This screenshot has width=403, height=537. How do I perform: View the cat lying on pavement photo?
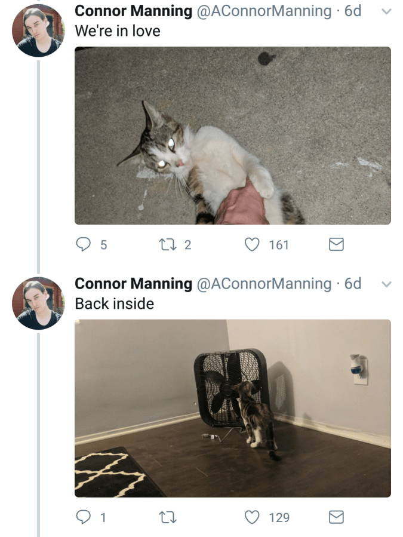pos(233,136)
